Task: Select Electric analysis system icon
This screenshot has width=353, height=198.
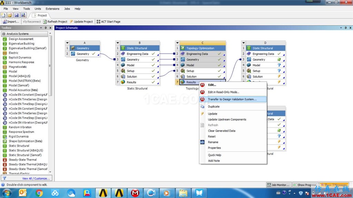Action: point(5,53)
